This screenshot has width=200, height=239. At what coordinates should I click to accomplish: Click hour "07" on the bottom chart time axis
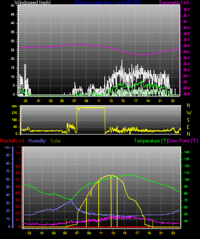[77, 233]
